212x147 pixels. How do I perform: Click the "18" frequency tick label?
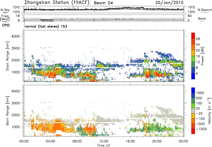pos(17,16)
